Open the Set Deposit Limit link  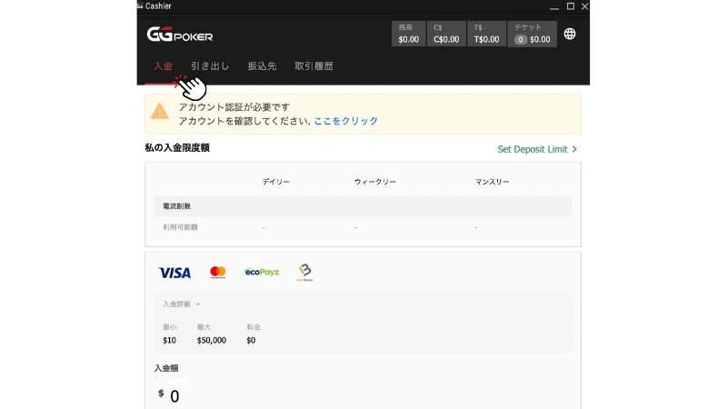click(536, 149)
